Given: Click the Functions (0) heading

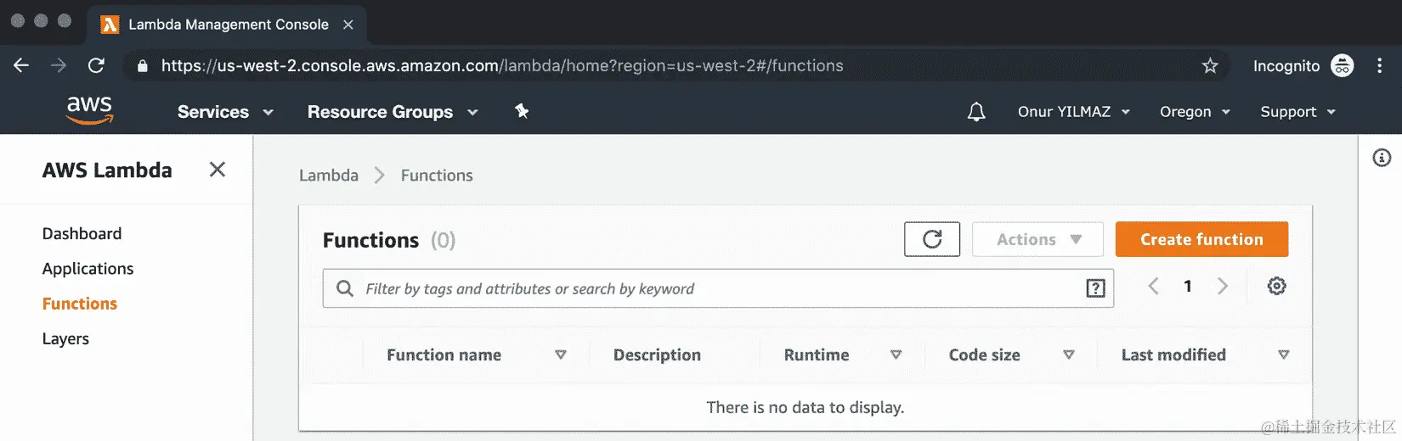Looking at the screenshot, I should pyautogui.click(x=389, y=240).
